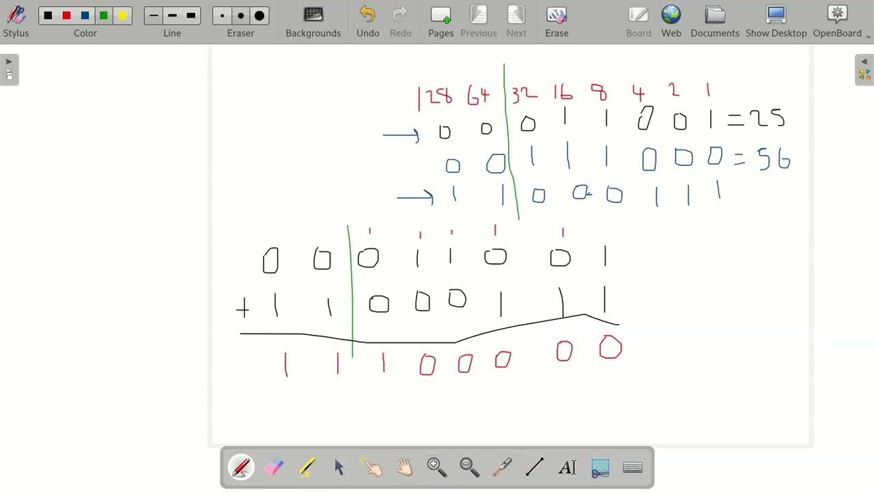Screen dimensions: 874x492
Task: Click the Redo button
Action: 401,22
